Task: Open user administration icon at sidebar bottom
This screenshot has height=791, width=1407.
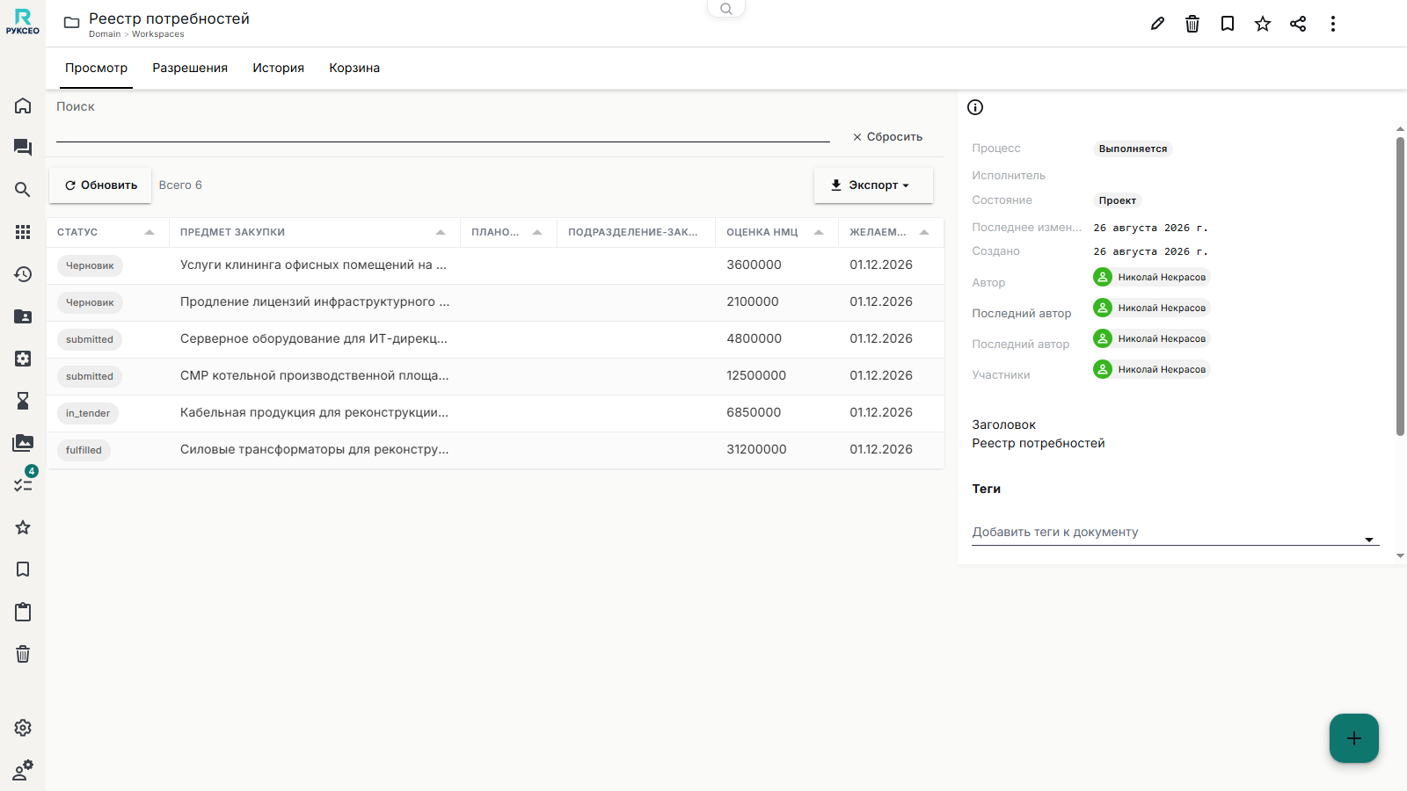Action: (23, 770)
